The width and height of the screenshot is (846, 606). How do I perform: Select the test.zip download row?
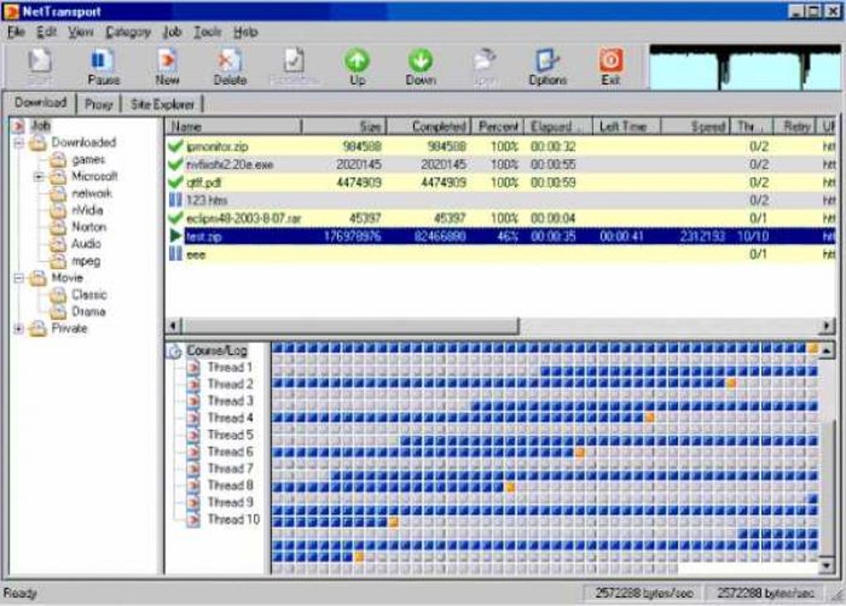click(501, 236)
